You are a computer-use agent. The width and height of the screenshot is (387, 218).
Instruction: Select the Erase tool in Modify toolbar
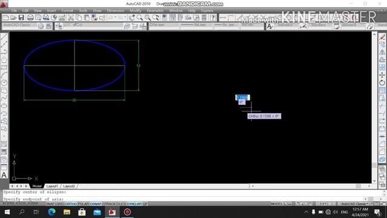tap(382, 37)
